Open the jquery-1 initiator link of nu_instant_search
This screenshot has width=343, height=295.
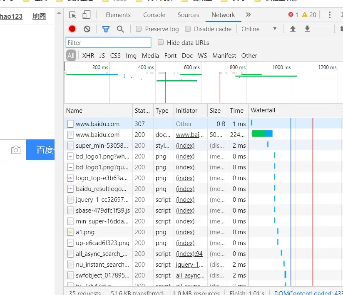[190, 265]
